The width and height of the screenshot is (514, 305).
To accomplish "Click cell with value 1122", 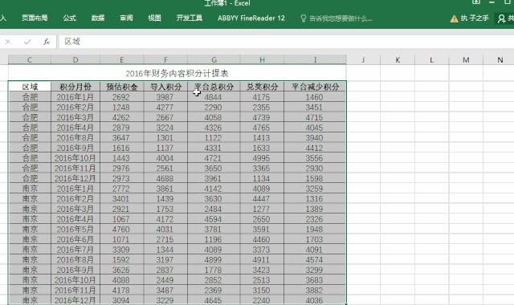I will click(x=214, y=137).
